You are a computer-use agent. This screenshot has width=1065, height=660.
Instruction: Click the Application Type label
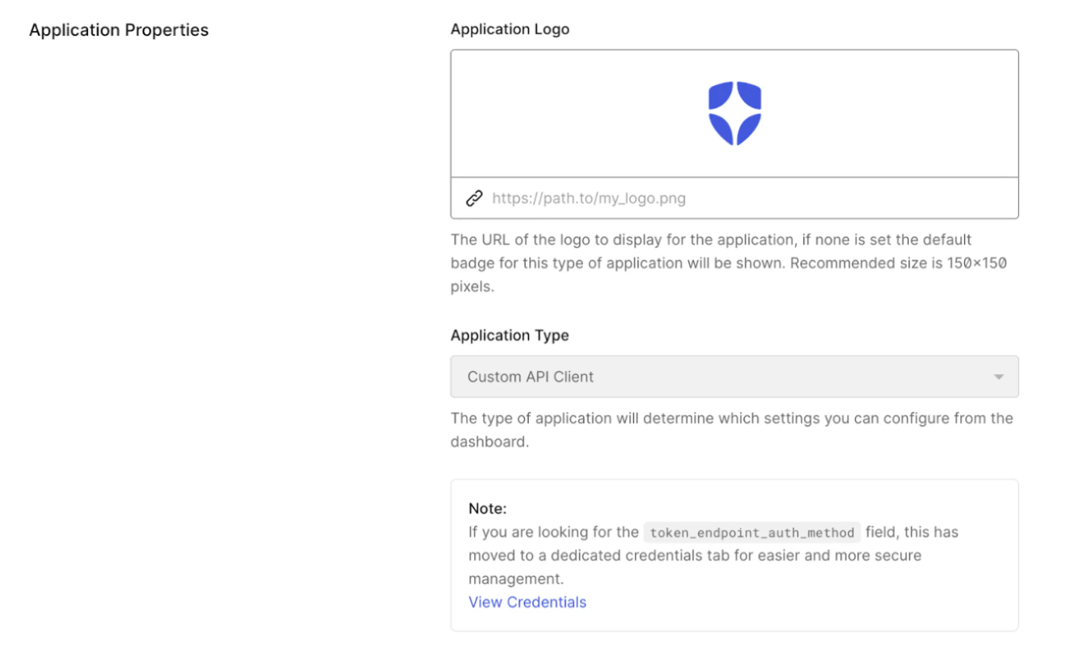(510, 335)
